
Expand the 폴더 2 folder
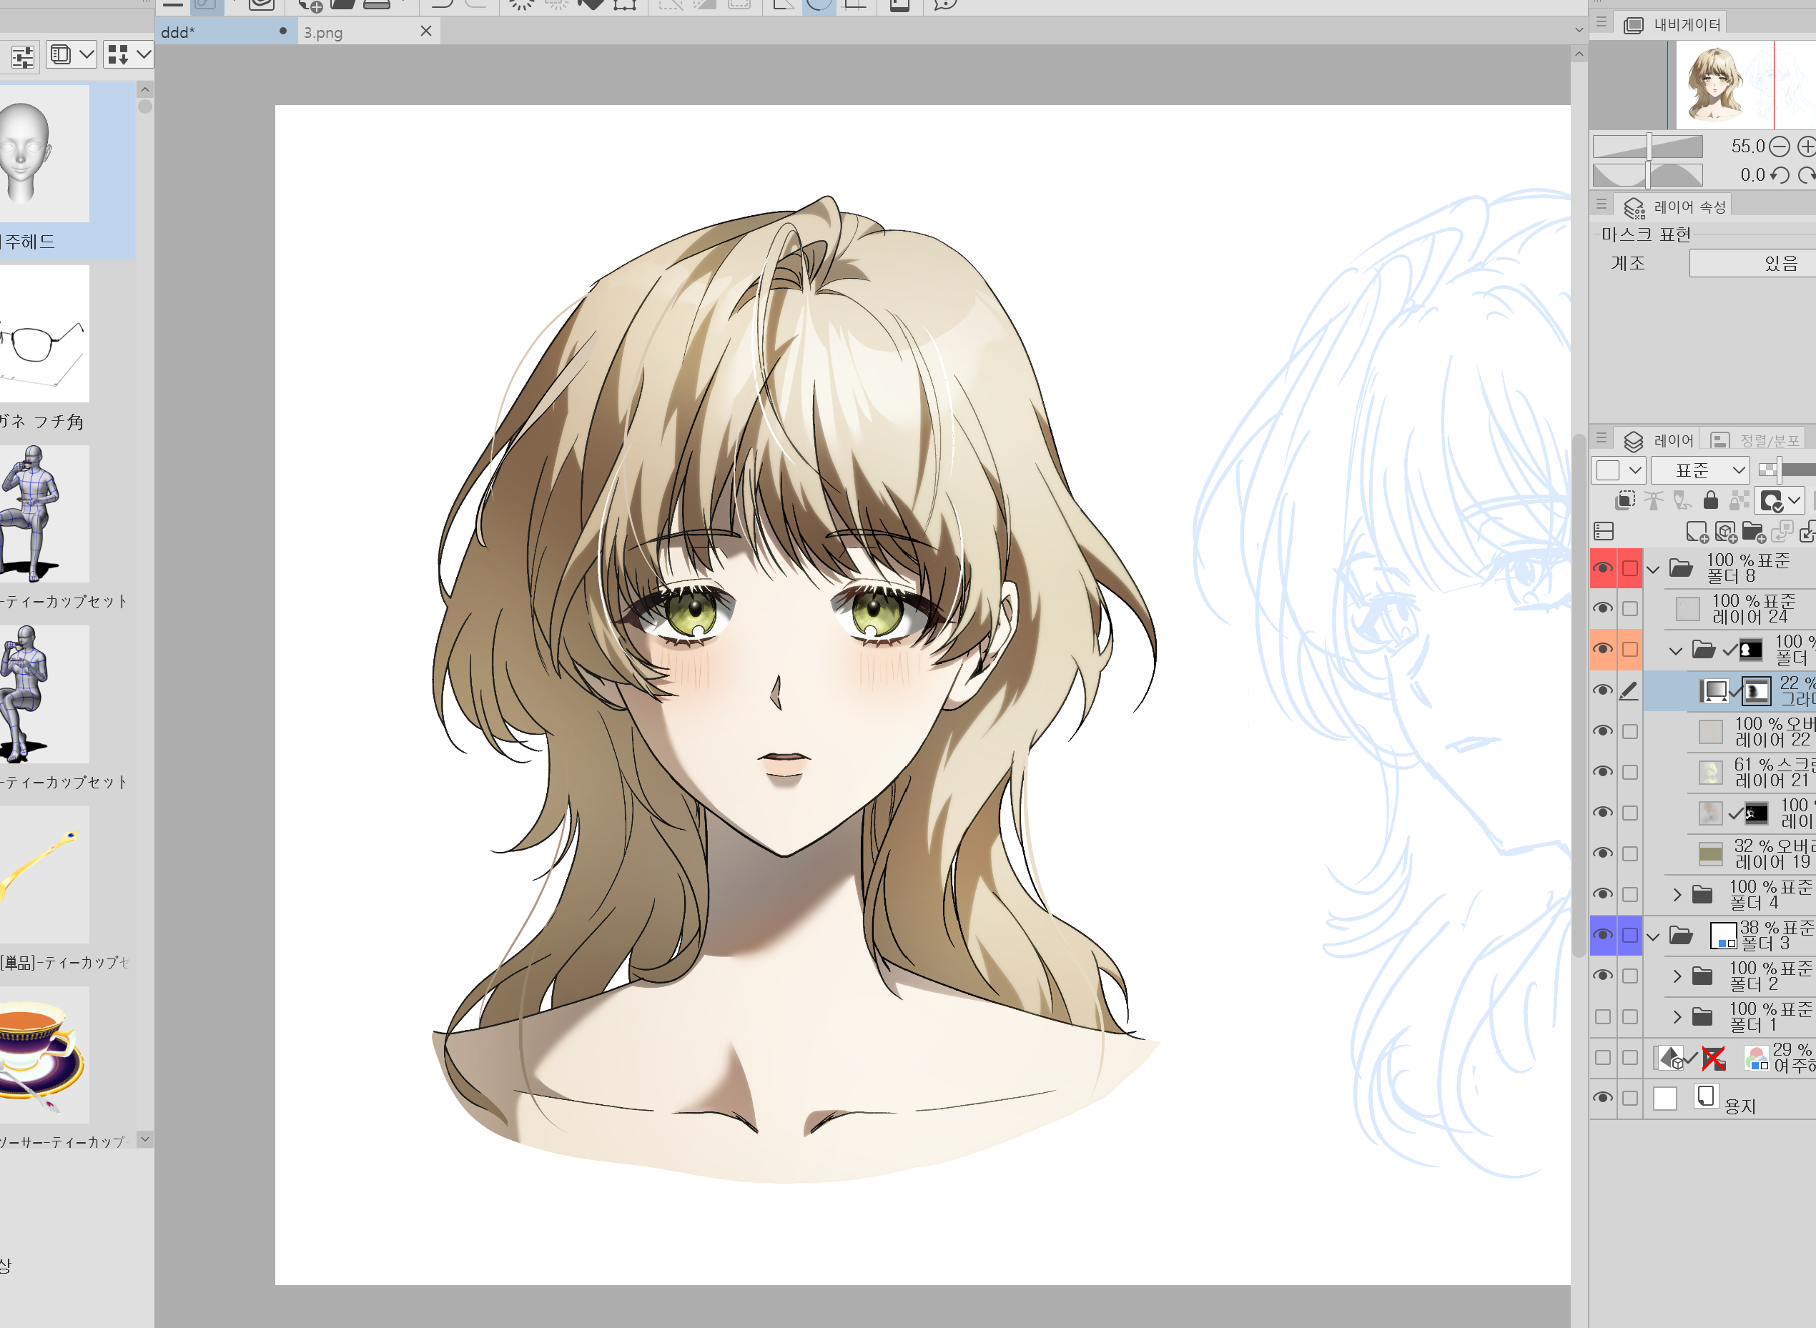[x=1677, y=977]
